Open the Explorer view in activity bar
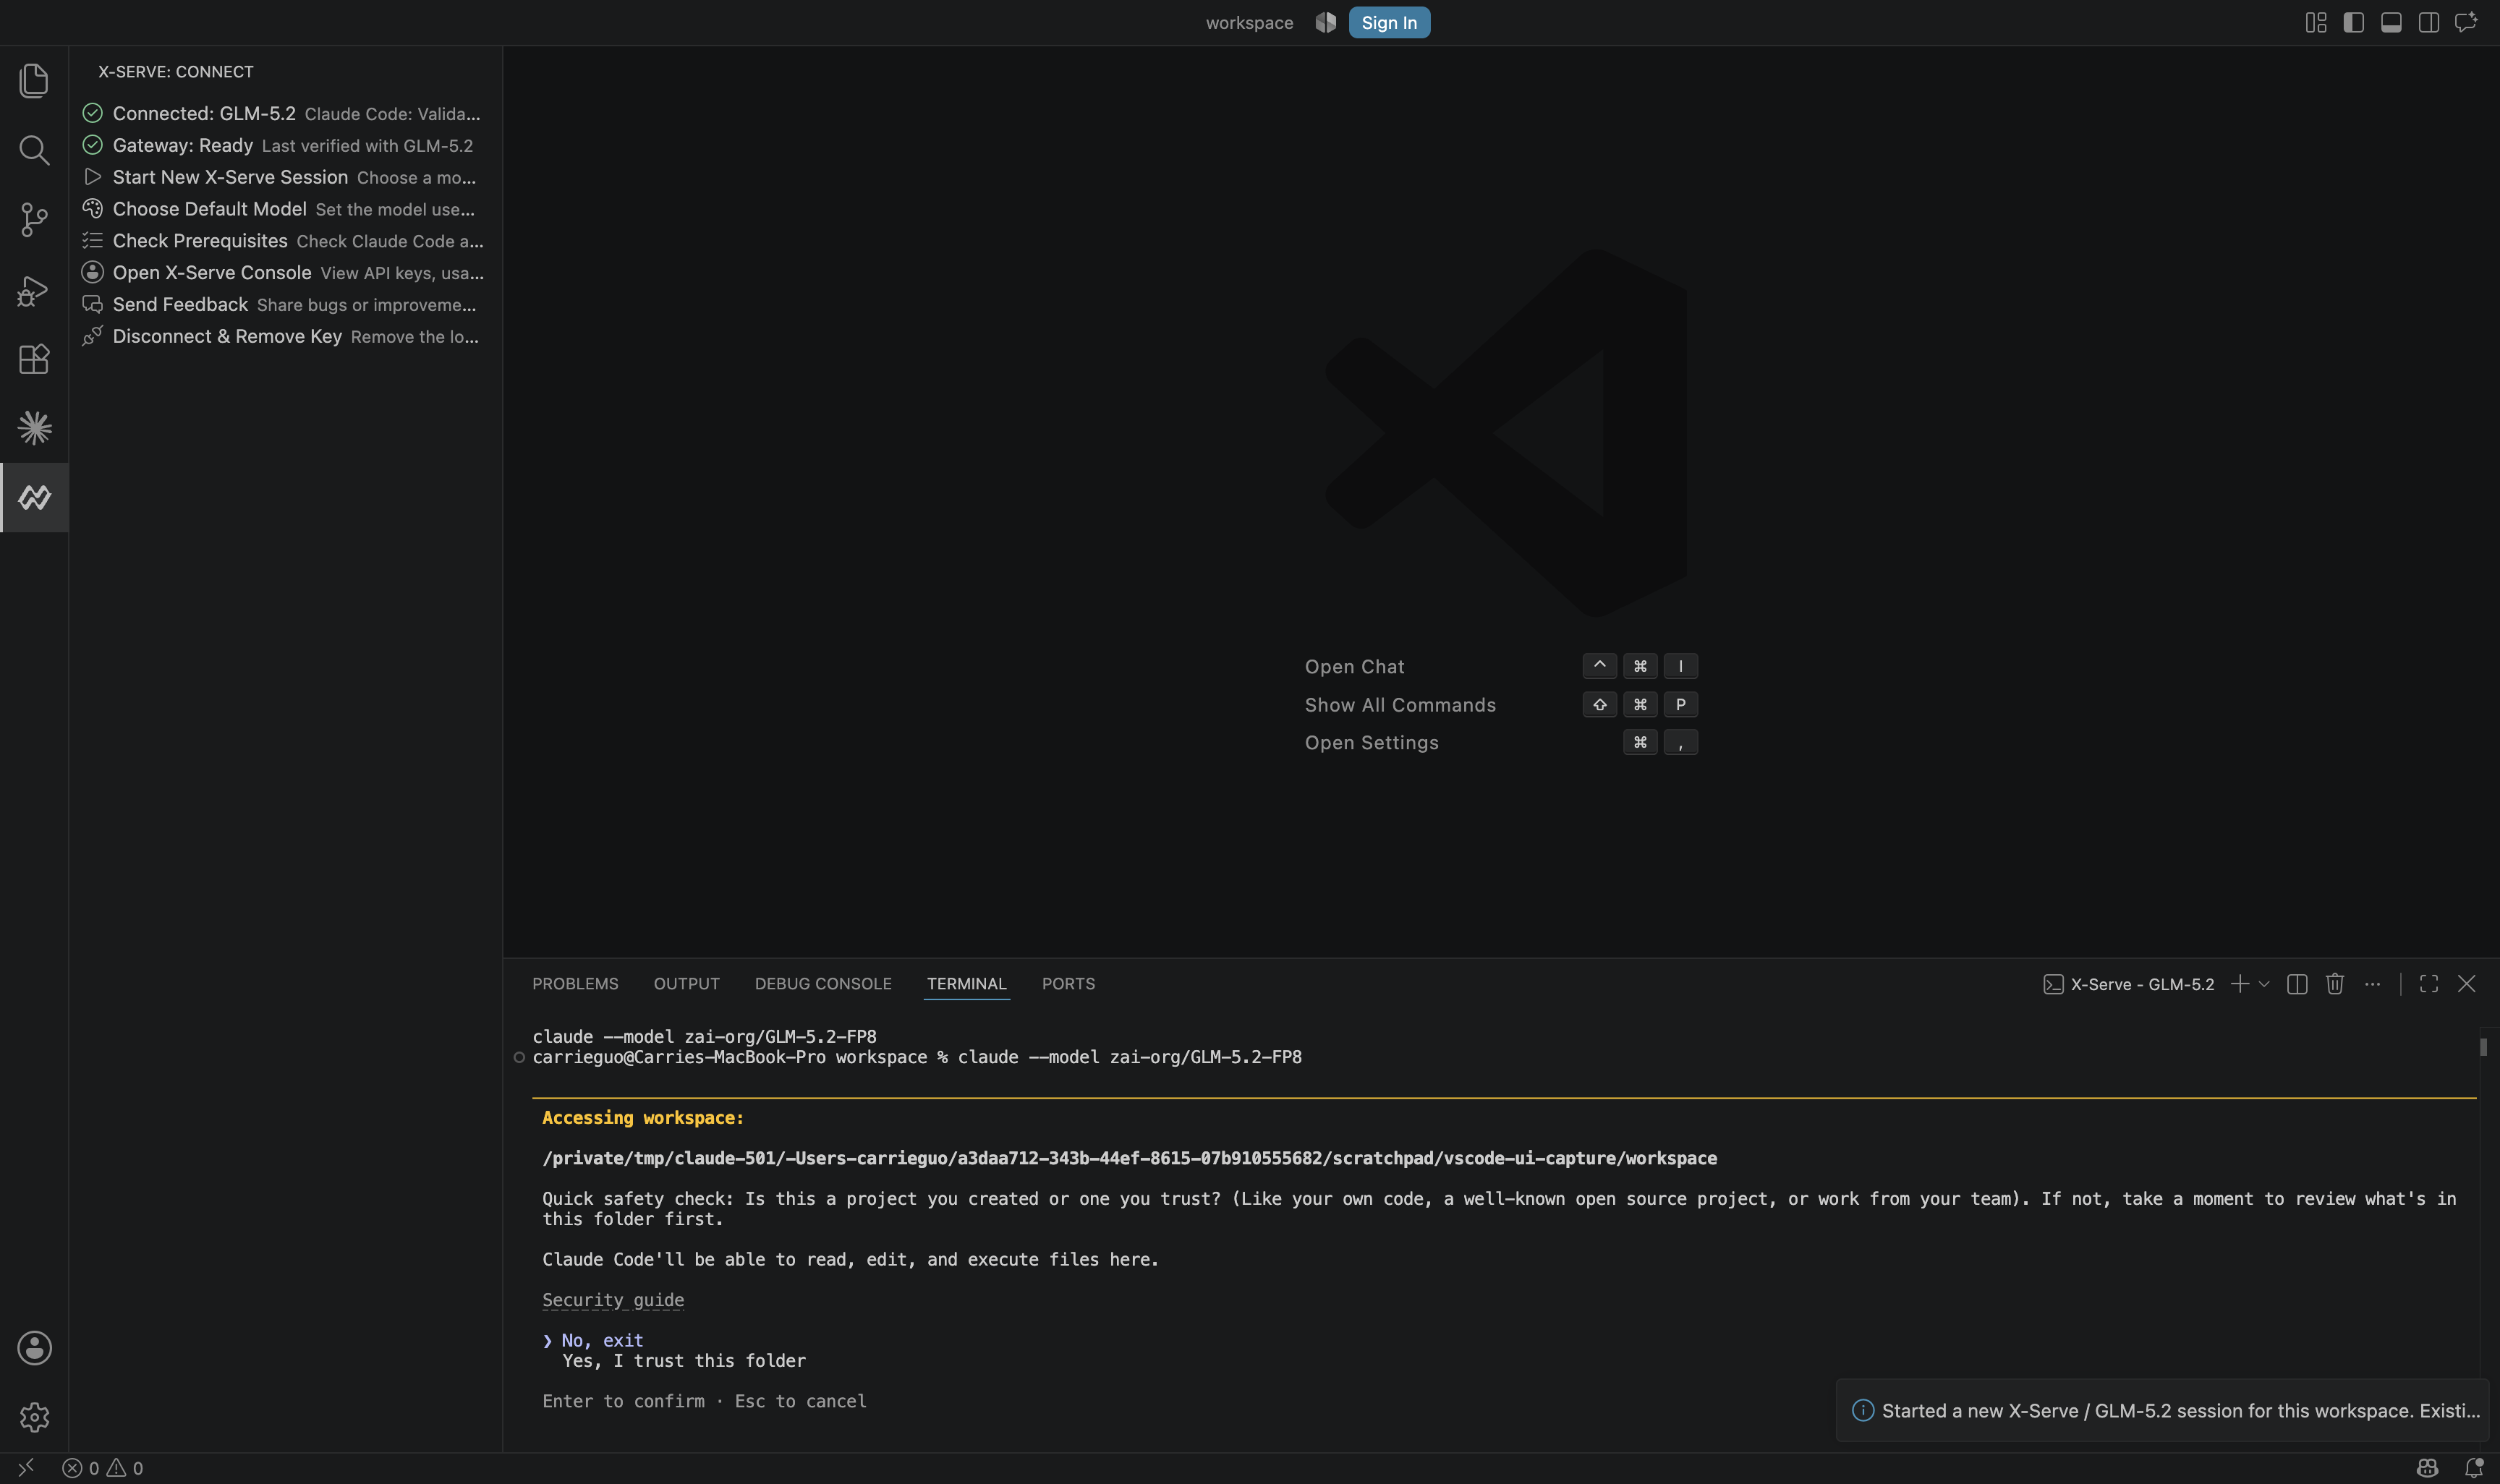 [34, 81]
